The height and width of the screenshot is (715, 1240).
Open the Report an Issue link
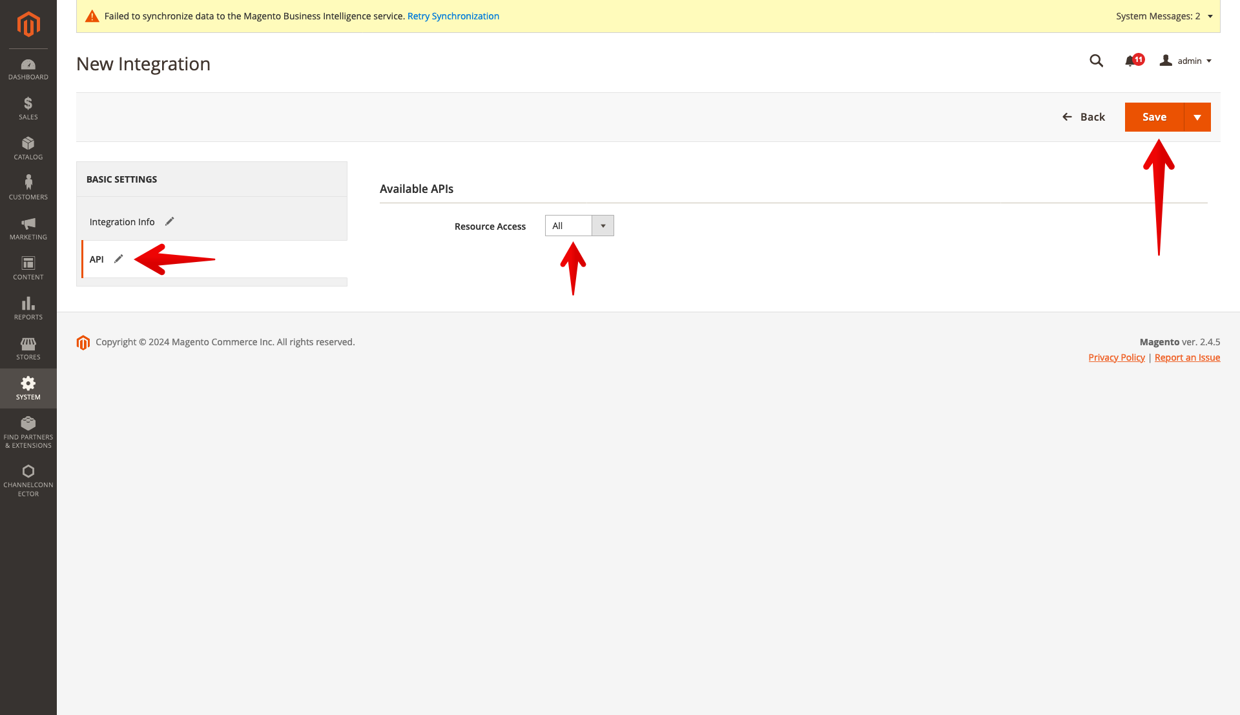pyautogui.click(x=1187, y=357)
